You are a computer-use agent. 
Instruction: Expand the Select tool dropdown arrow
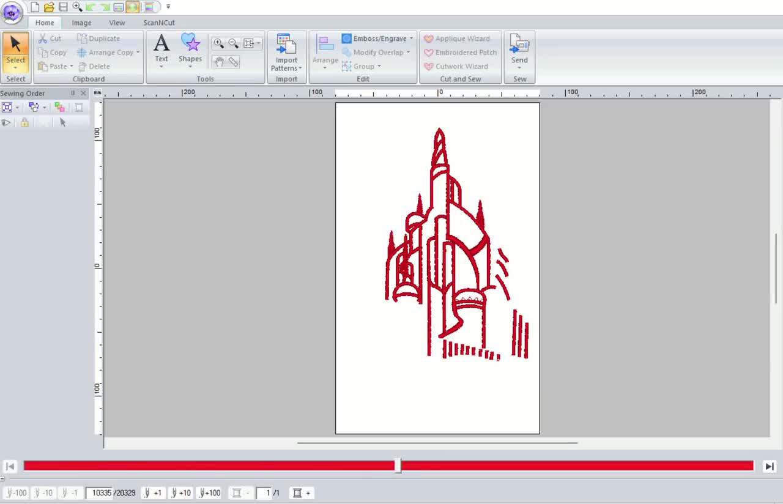pos(15,67)
